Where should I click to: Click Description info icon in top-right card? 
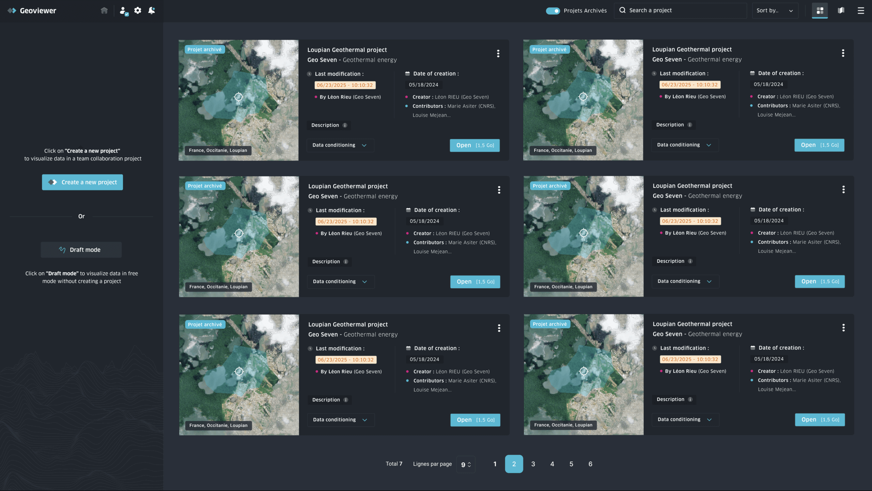[x=690, y=125]
